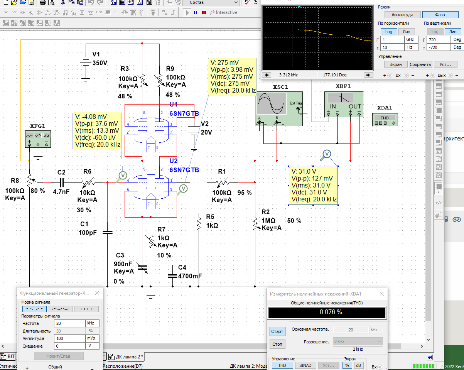Click the Run simulation play button
The width and height of the screenshot is (464, 370).
tap(187, 12)
